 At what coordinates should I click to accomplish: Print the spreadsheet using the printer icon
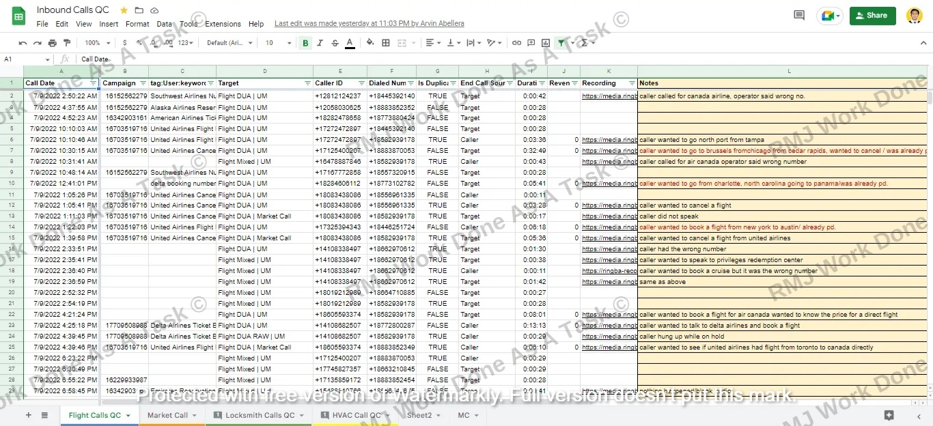coord(52,43)
